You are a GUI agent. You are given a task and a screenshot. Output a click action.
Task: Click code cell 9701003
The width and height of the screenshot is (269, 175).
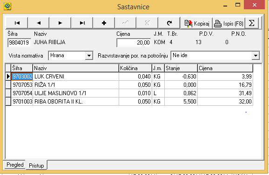pos(22,102)
